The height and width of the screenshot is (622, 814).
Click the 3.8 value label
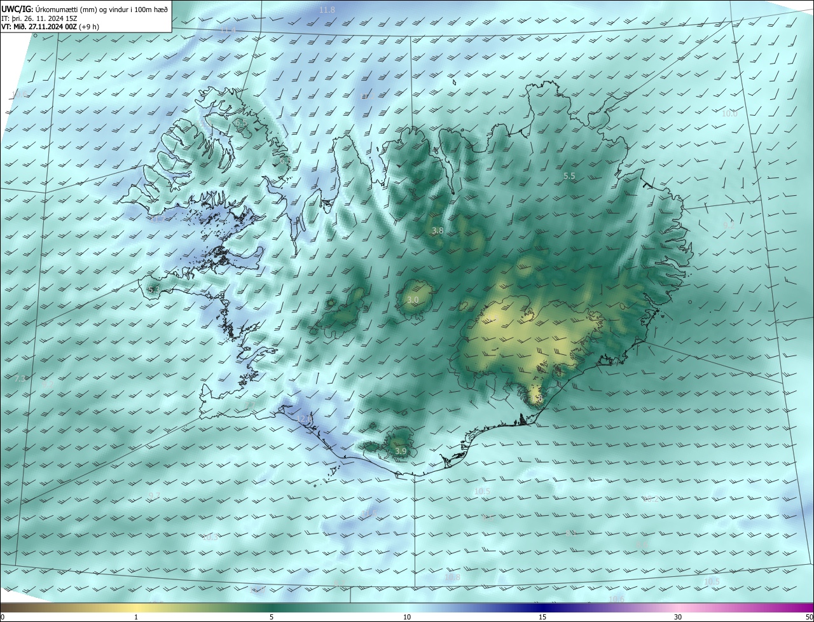click(438, 231)
